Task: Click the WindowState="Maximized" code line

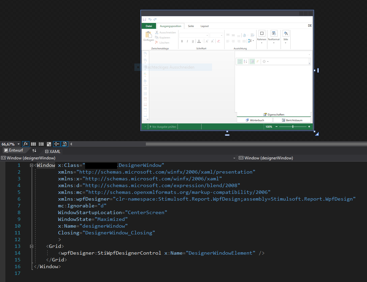Action: [x=93, y=219]
